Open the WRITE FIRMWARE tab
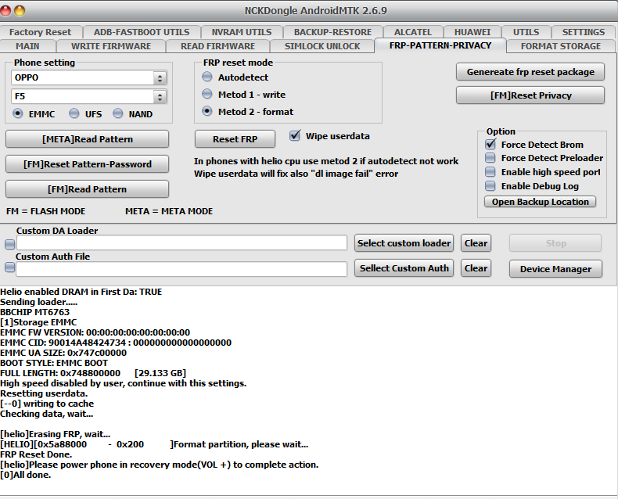The height and width of the screenshot is (499, 618). pyautogui.click(x=111, y=46)
